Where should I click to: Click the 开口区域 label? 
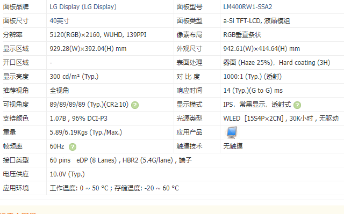click(16, 63)
